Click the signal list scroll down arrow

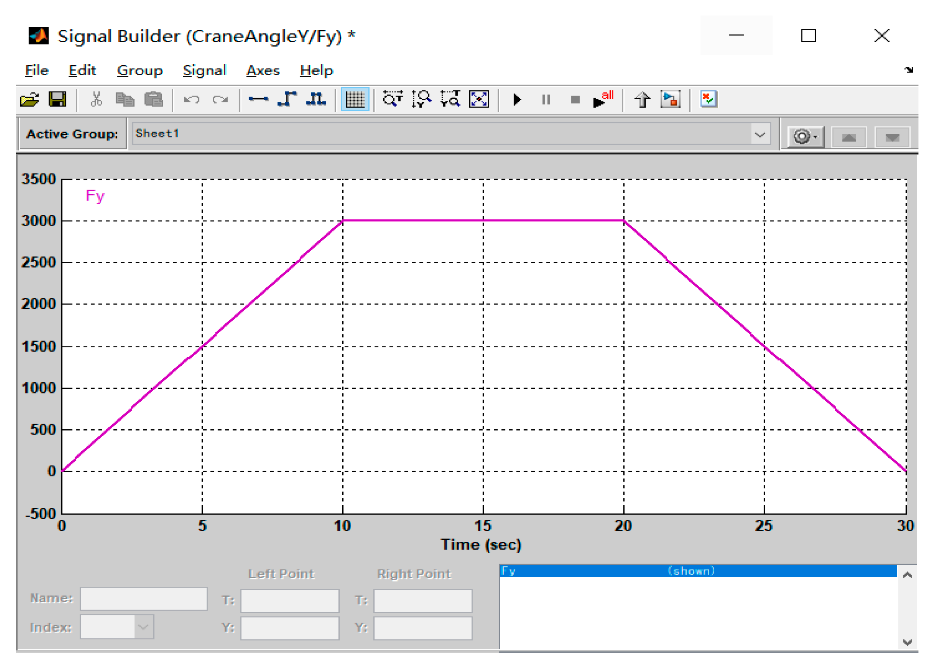(x=907, y=642)
